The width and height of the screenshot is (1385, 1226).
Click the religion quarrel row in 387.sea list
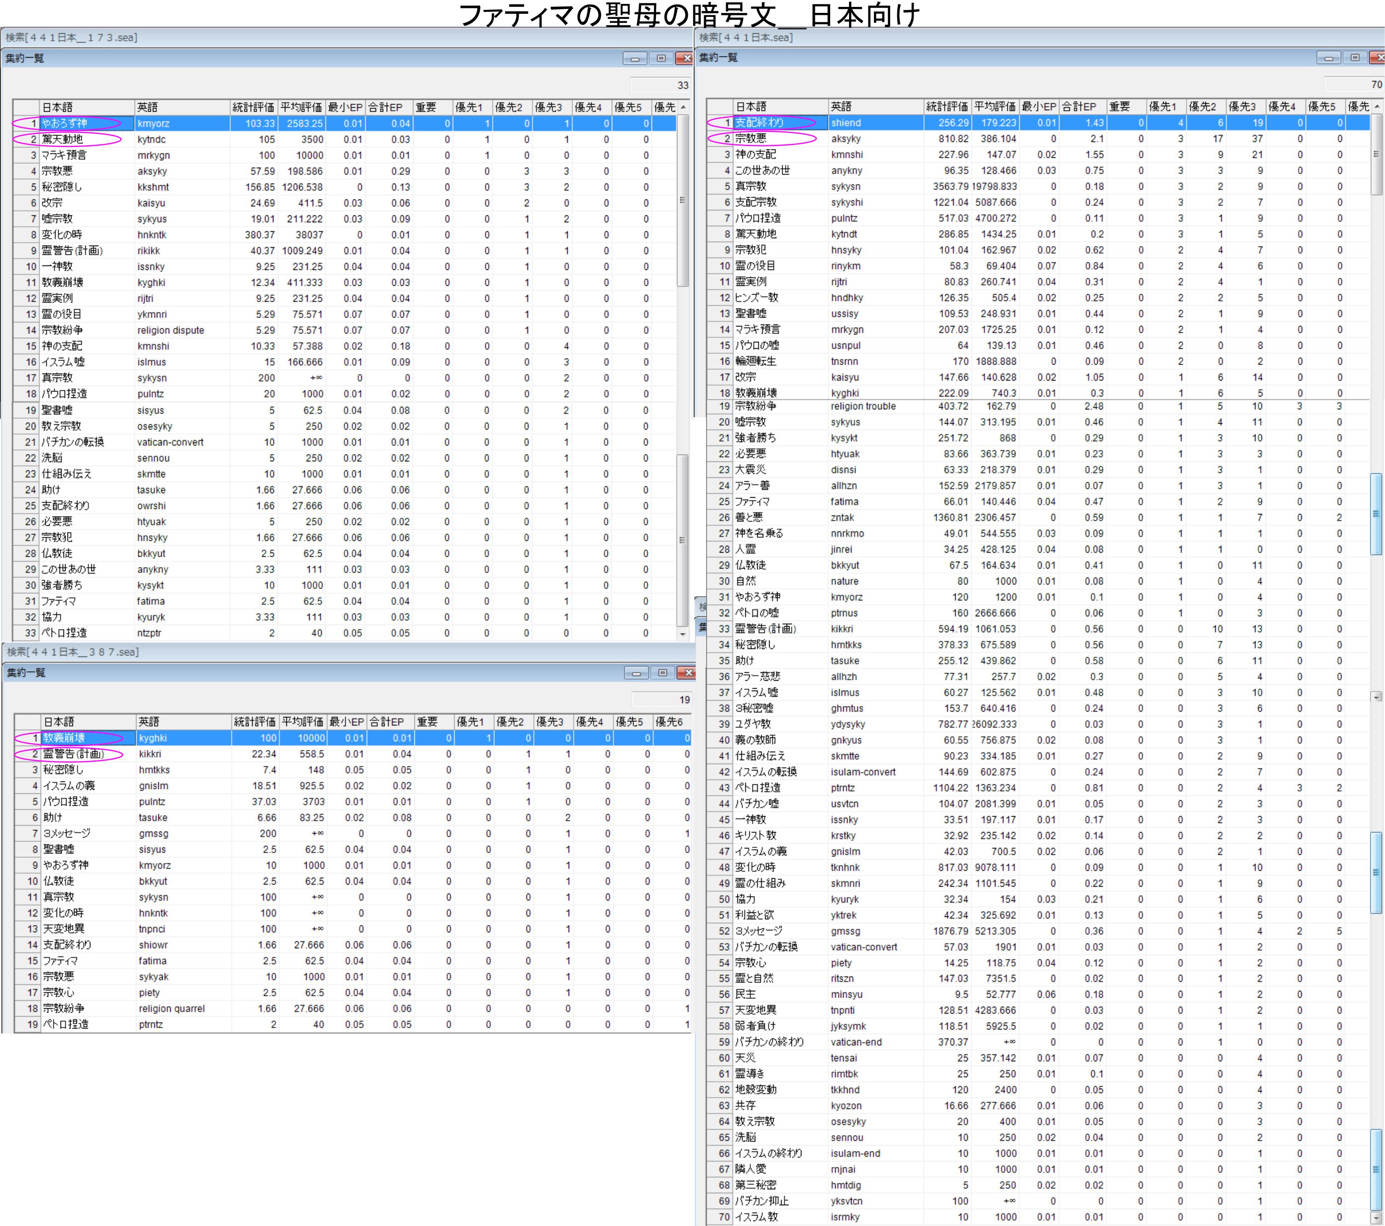(x=171, y=1009)
